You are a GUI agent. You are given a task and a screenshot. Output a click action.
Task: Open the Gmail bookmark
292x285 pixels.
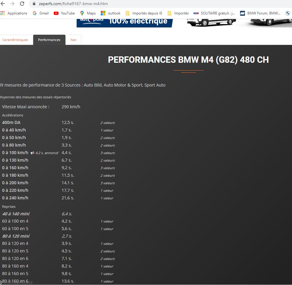(x=41, y=13)
